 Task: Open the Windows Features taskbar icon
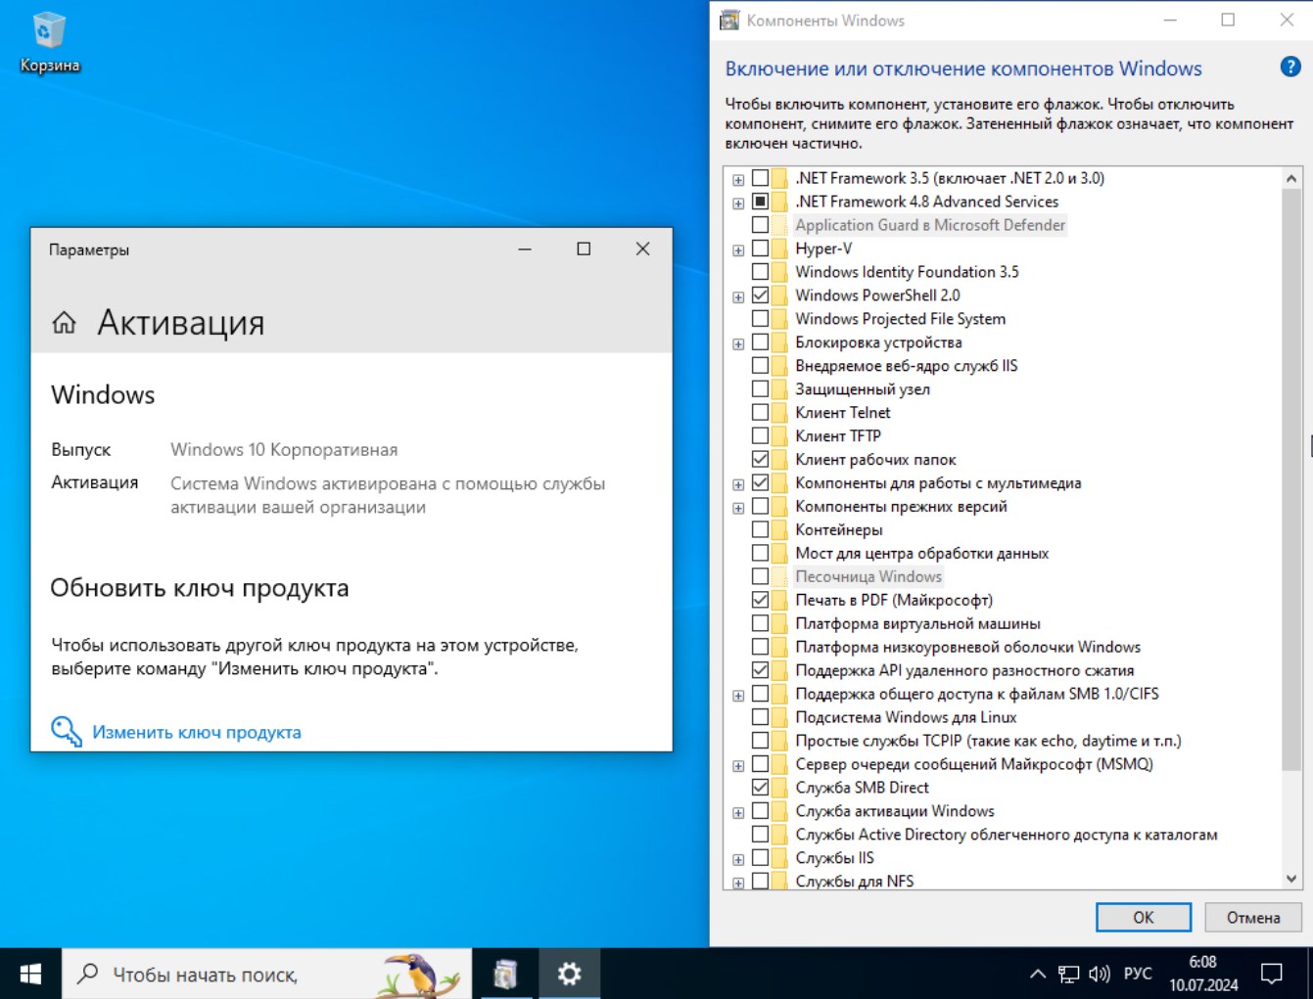click(x=505, y=974)
